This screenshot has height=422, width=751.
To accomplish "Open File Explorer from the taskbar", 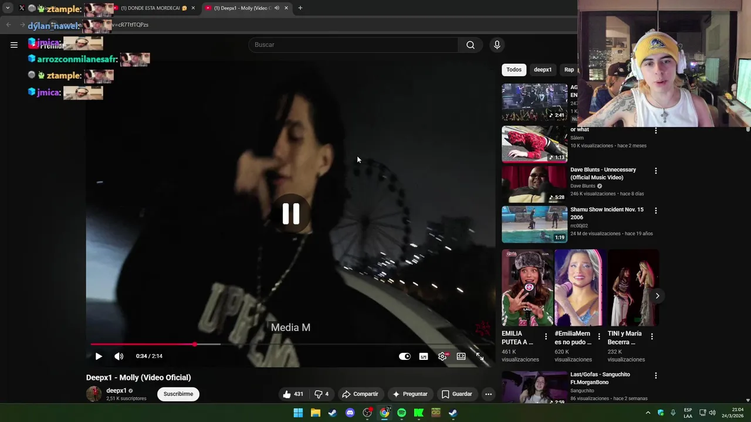I will [315, 413].
